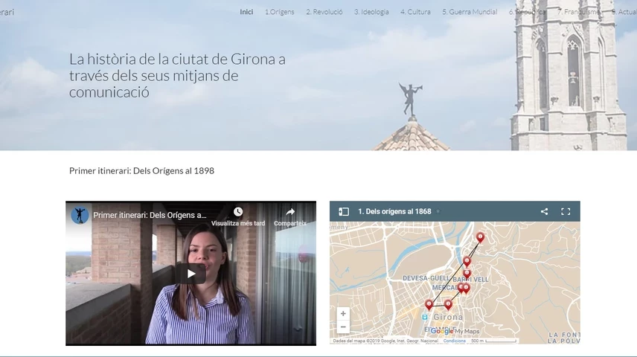Select the red marker above Girona label

pyautogui.click(x=448, y=305)
